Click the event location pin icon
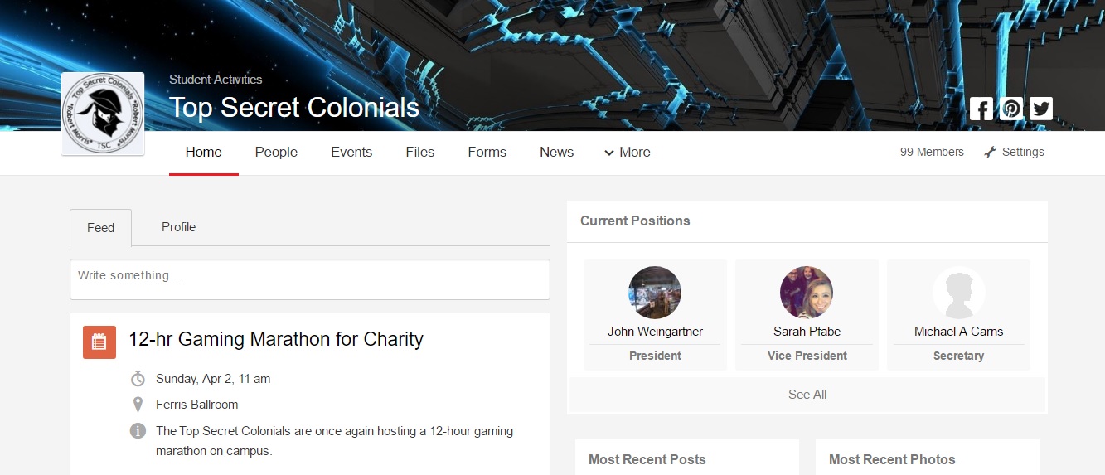1105x475 pixels. pos(138,405)
